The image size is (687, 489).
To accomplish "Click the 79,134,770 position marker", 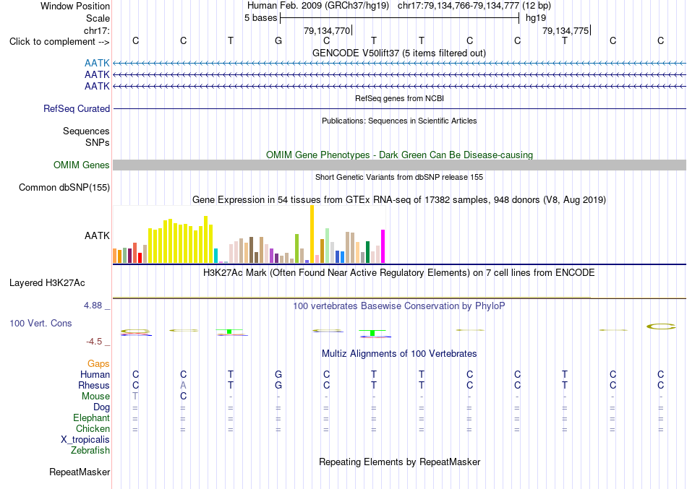I will (327, 30).
